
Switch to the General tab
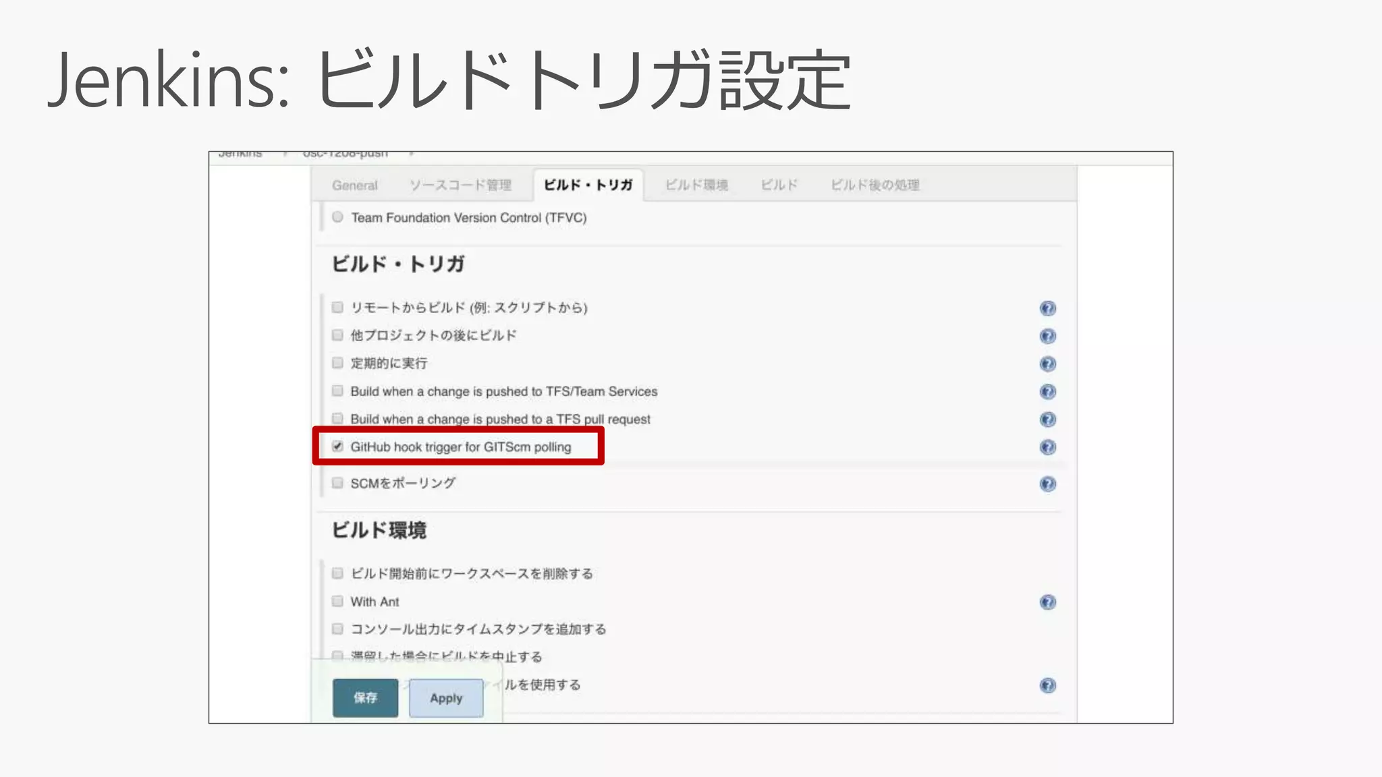(x=354, y=185)
